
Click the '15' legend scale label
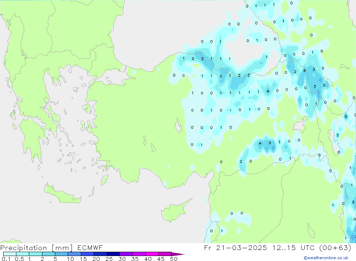[x=83, y=259]
